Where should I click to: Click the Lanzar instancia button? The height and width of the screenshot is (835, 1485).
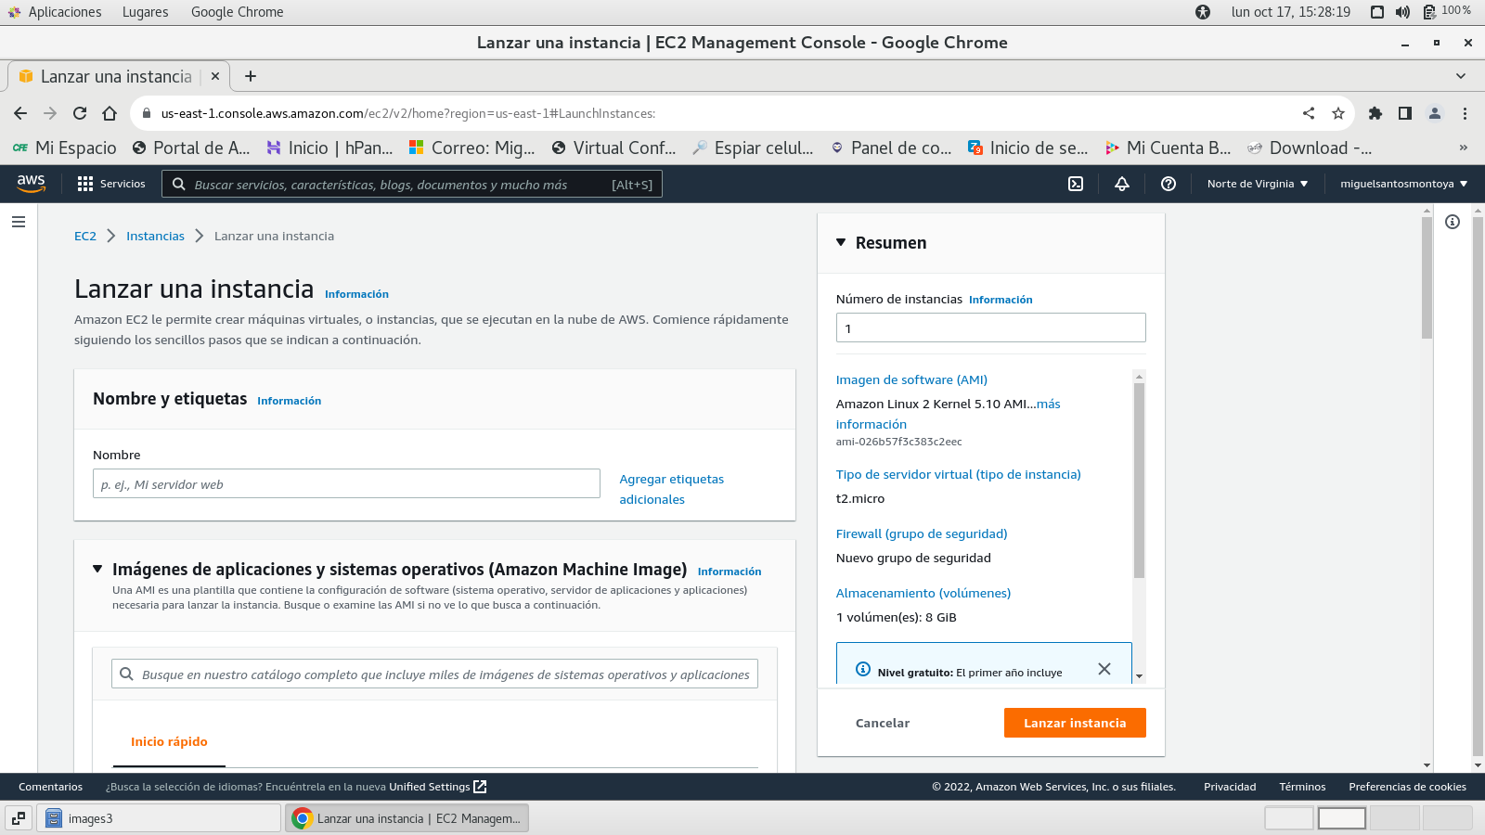(1075, 723)
